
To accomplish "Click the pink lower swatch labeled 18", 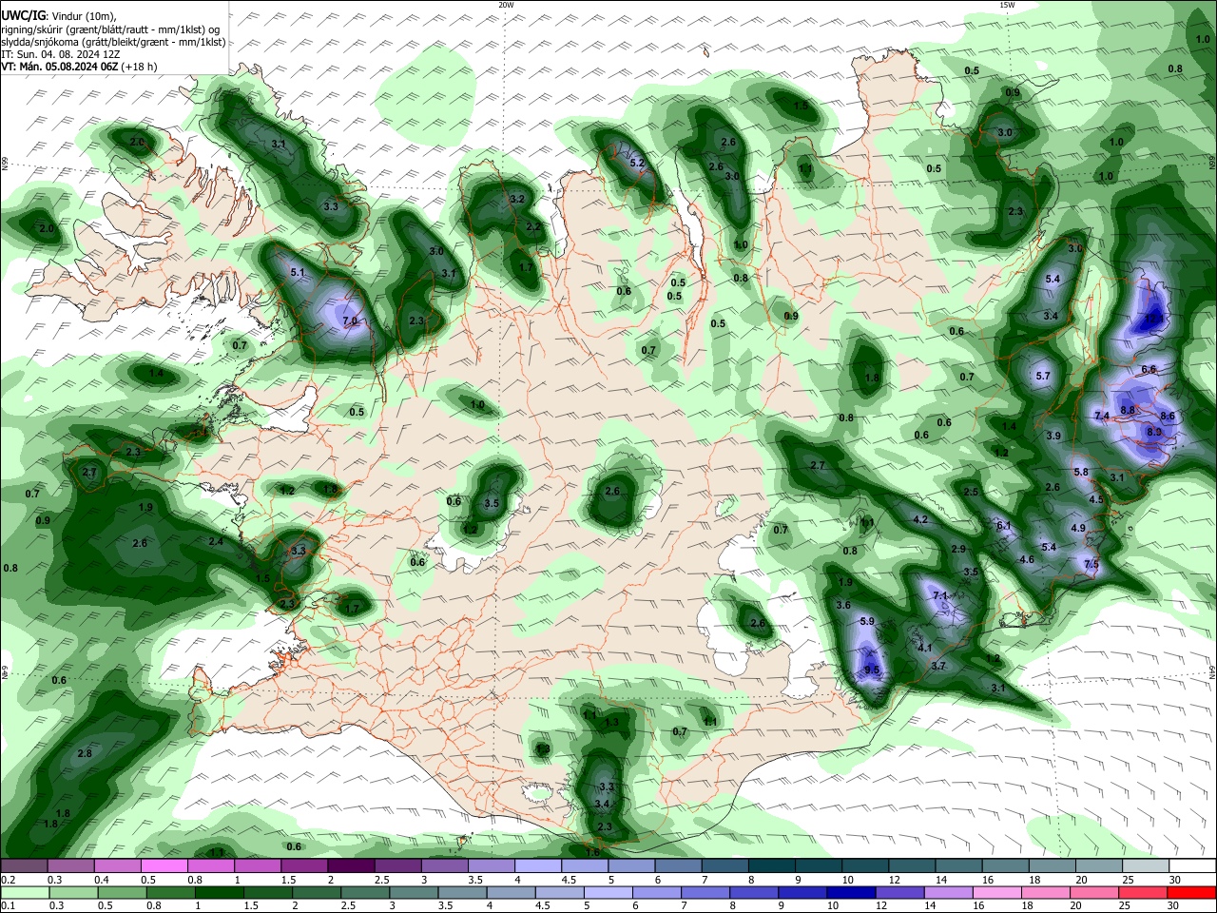I will (1044, 893).
